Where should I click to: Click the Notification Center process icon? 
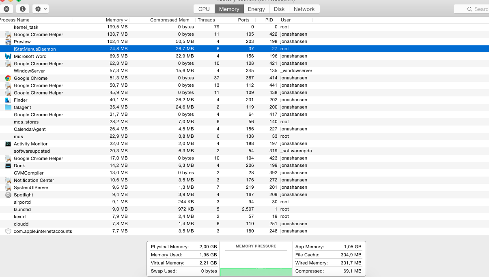click(8, 180)
